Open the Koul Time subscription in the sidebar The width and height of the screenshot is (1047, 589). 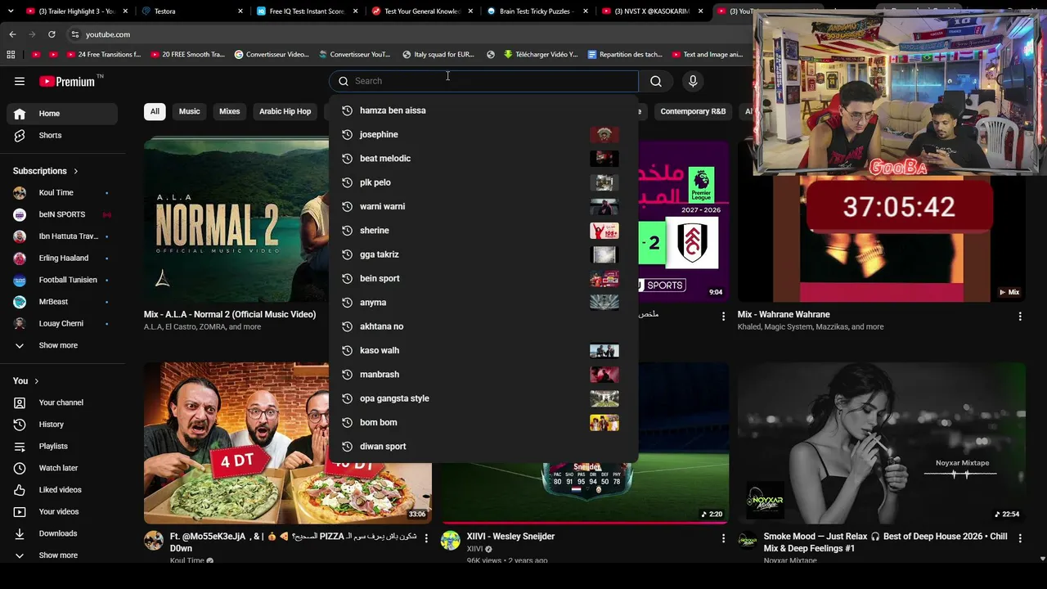click(61, 193)
